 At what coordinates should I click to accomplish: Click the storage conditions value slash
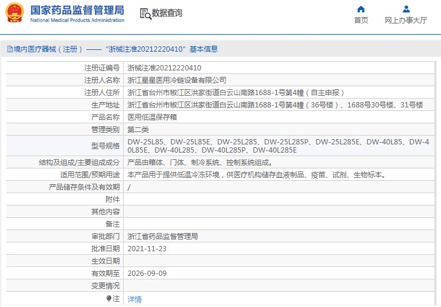(x=129, y=187)
